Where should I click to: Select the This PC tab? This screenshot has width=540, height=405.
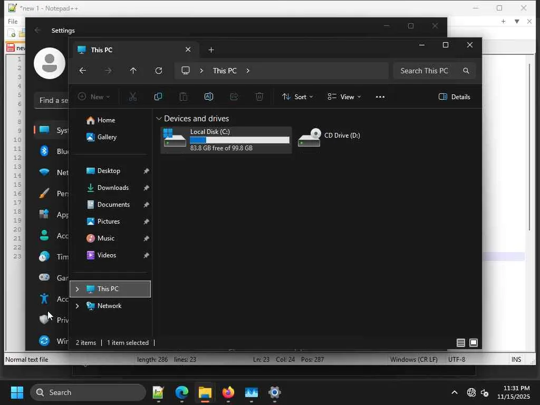click(134, 50)
